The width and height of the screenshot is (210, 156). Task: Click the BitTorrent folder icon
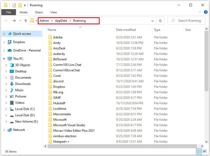50,59
